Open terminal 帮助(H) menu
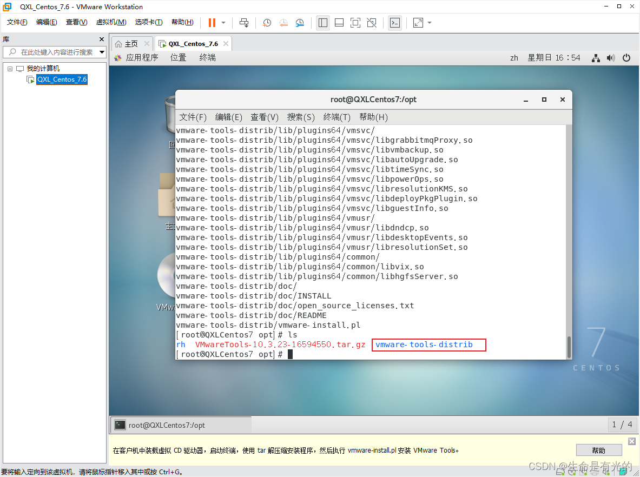The image size is (640, 477). [x=373, y=117]
